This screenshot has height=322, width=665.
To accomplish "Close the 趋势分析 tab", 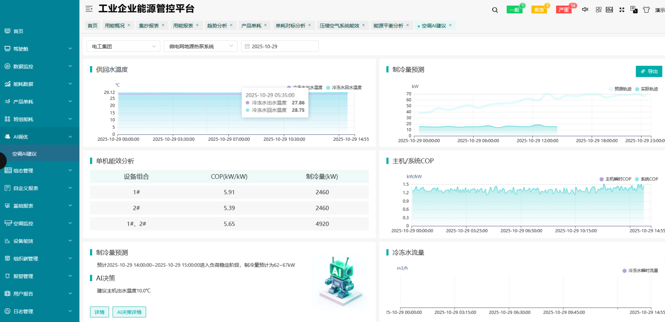I will tap(231, 25).
